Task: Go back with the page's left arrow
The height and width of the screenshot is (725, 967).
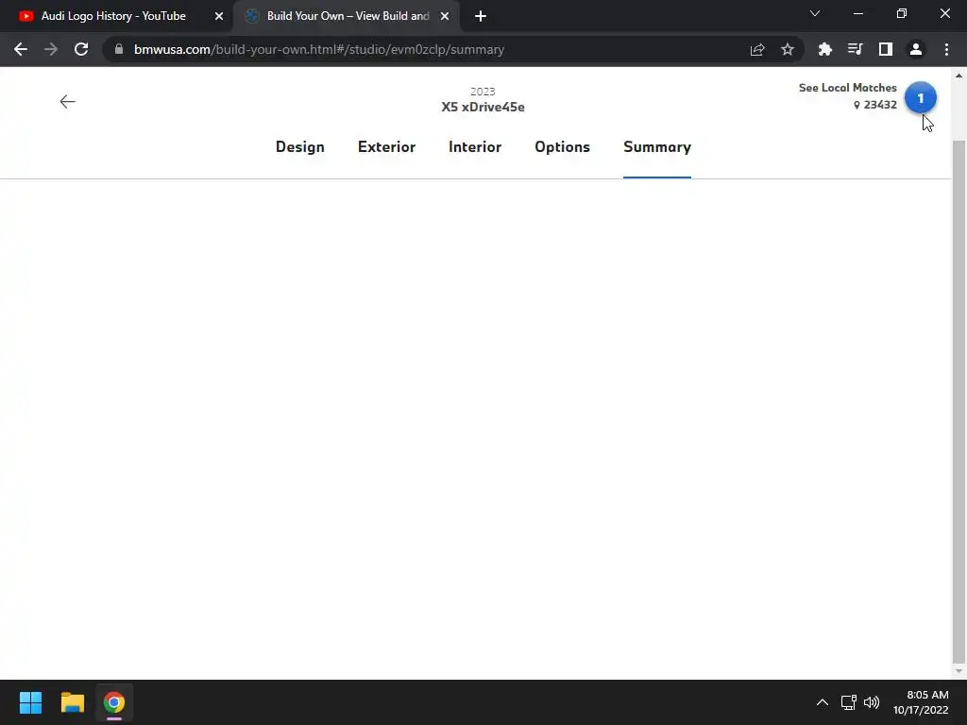Action: point(67,102)
